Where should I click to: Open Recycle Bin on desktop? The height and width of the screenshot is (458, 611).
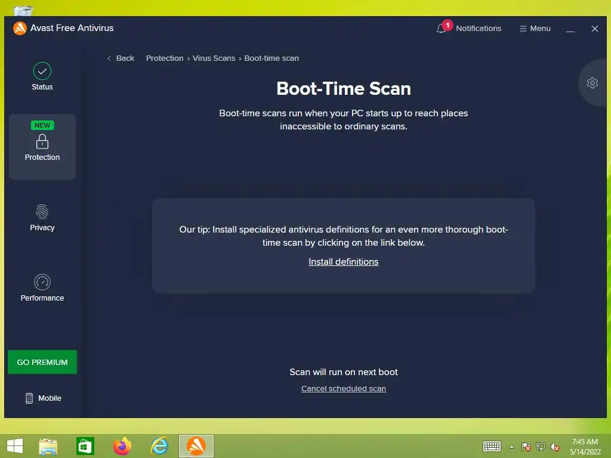(23, 10)
